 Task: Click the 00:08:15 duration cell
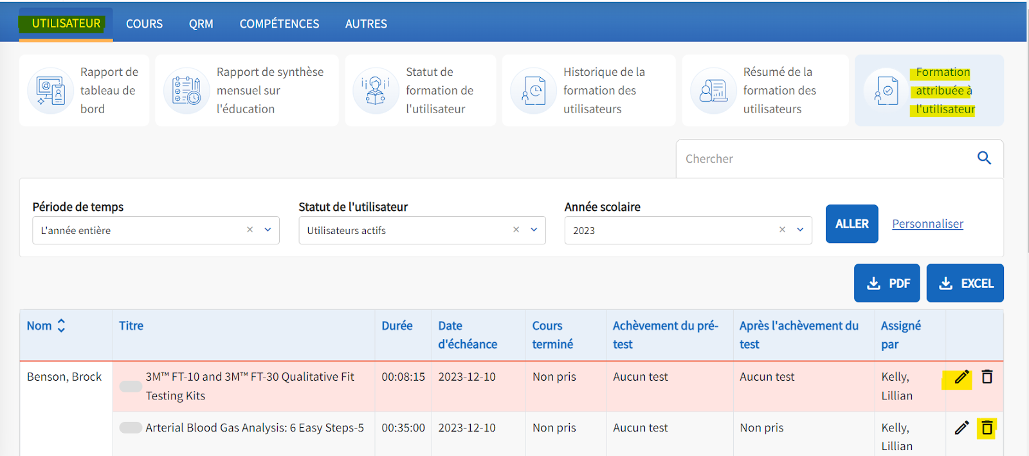pos(403,377)
